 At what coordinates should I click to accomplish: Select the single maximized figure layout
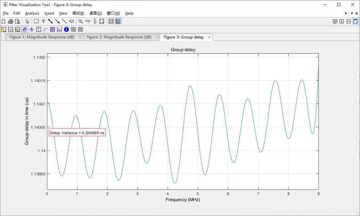[355, 21]
